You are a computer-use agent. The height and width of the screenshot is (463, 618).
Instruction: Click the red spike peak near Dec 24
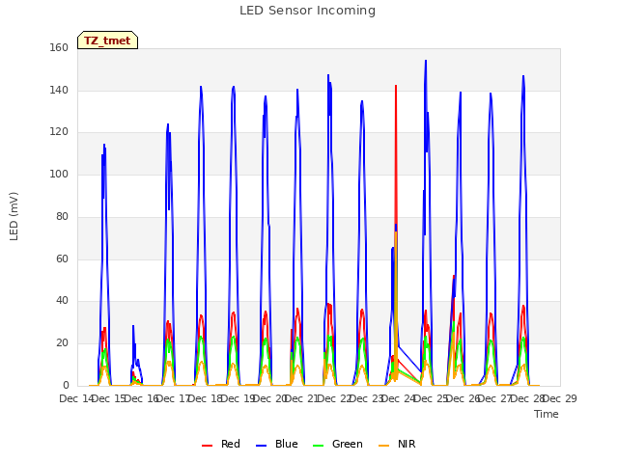point(396,86)
